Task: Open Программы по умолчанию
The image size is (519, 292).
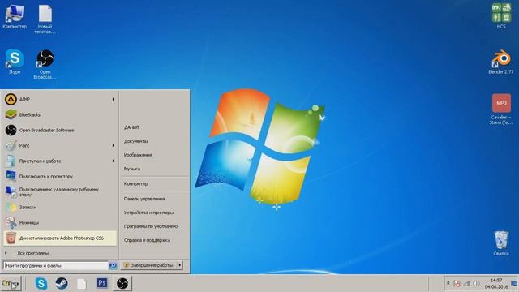Action: tap(151, 226)
